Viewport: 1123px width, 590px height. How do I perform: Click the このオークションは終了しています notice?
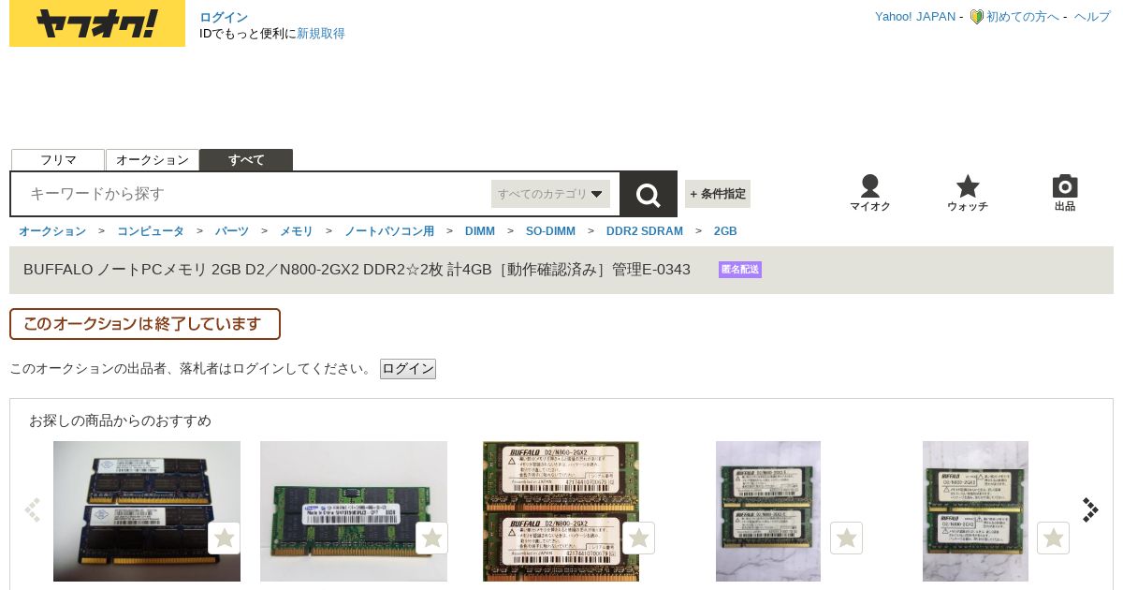click(145, 324)
